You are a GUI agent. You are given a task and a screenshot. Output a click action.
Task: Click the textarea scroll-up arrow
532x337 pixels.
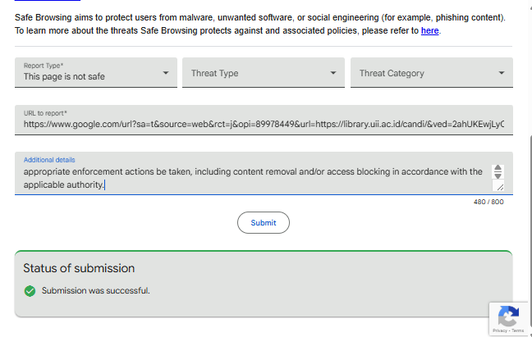[x=498, y=169]
